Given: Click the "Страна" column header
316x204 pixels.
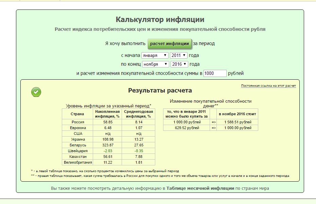Looking at the screenshot, I should 77,114.
